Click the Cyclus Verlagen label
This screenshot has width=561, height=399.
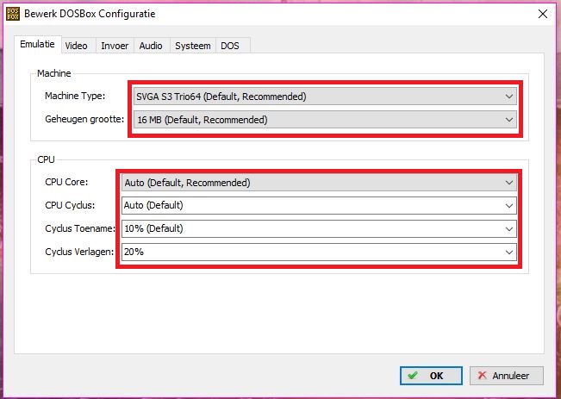coord(79,252)
